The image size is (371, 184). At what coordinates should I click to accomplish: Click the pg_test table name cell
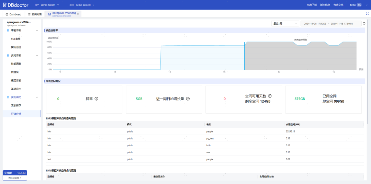(x=210, y=138)
